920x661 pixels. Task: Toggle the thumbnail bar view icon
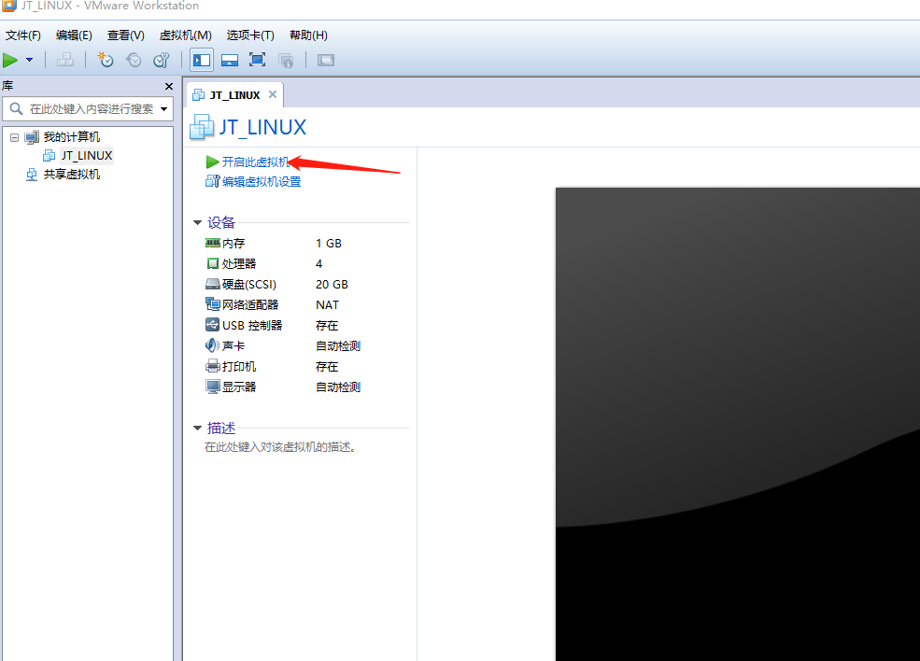click(230, 60)
